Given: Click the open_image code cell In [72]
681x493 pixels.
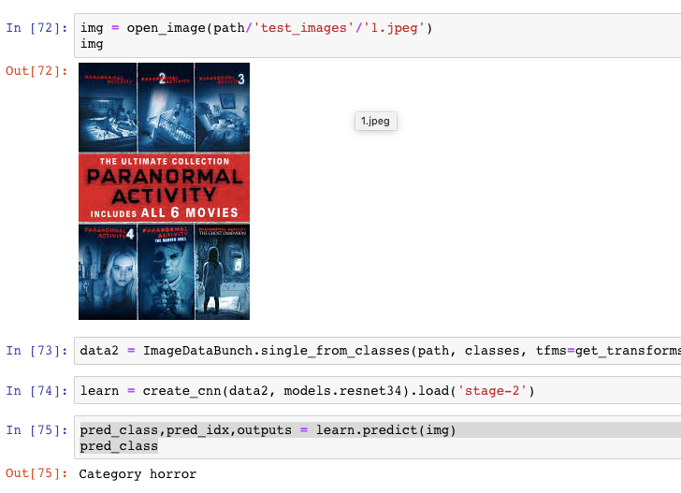Looking at the screenshot, I should tap(377, 36).
